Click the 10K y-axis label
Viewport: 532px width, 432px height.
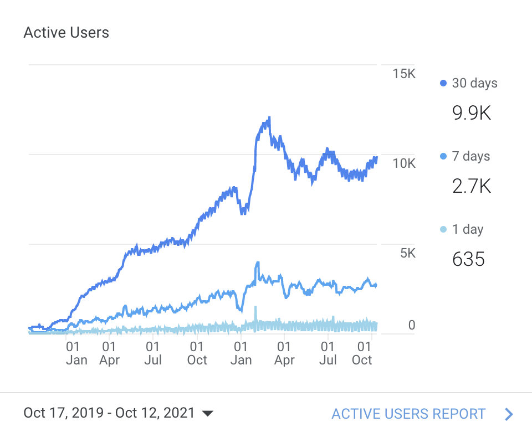(404, 163)
